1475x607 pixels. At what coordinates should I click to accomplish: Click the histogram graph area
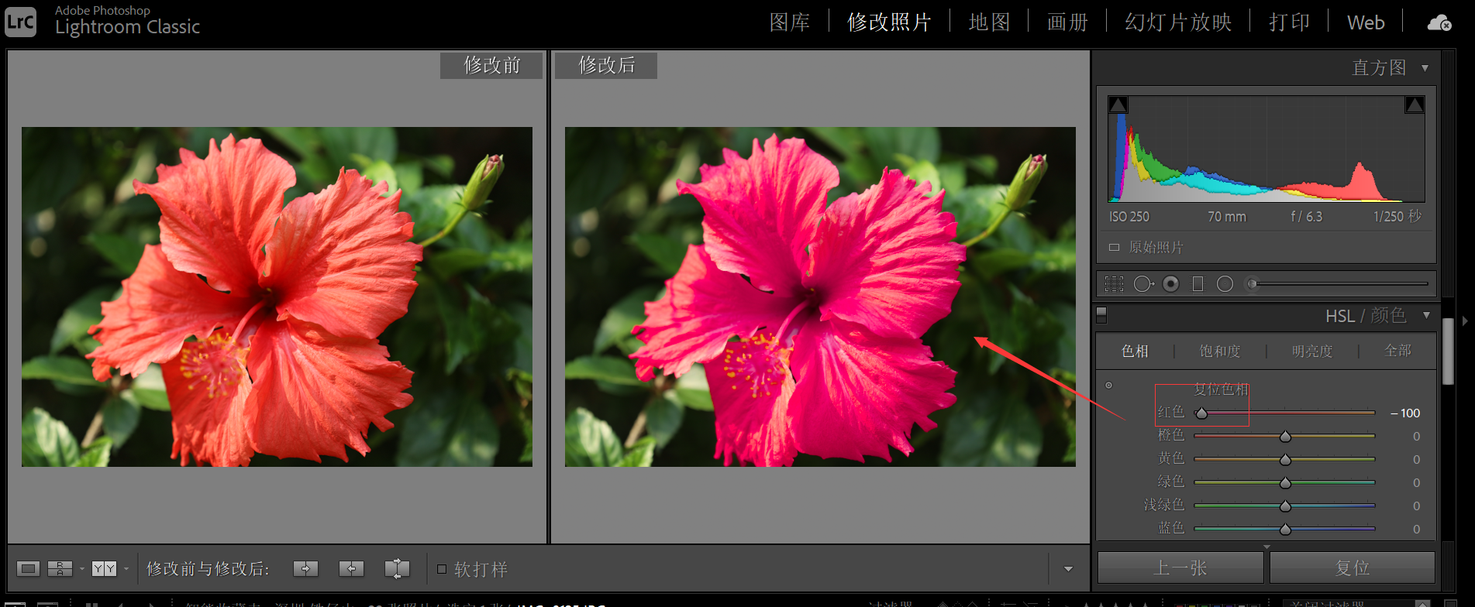[1267, 149]
